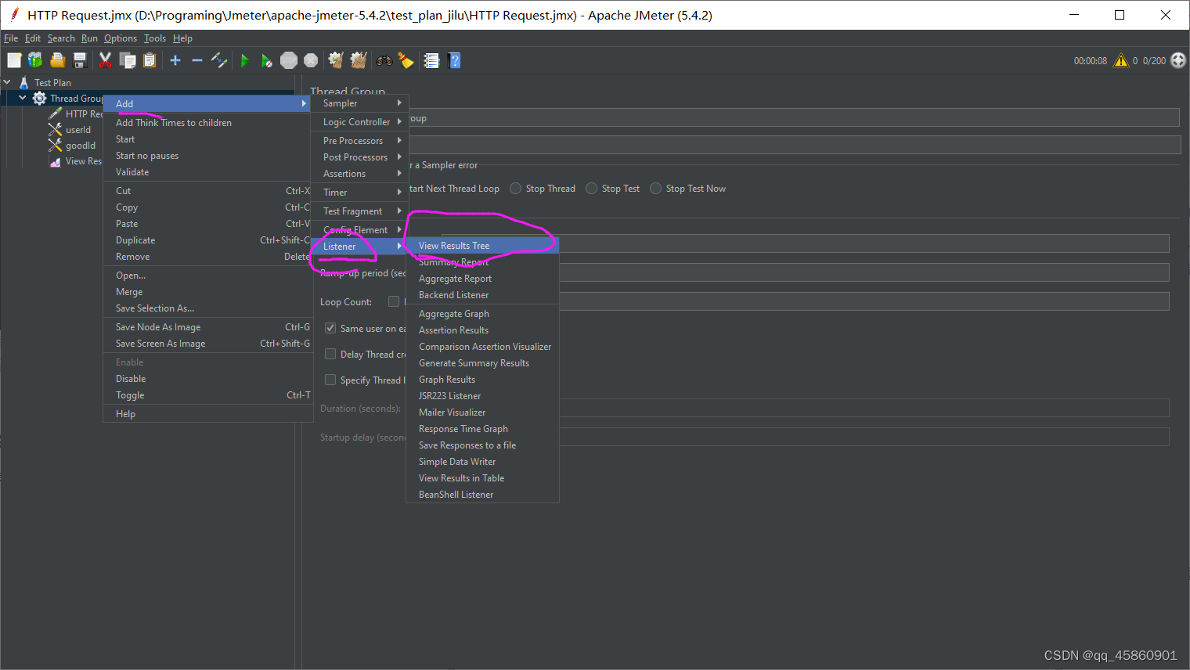The image size is (1190, 670).
Task: Enable Delay Thread creation checkbox
Action: [330, 354]
